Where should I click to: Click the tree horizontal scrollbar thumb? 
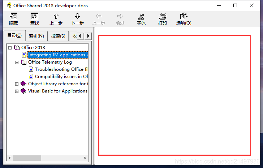point(27,158)
